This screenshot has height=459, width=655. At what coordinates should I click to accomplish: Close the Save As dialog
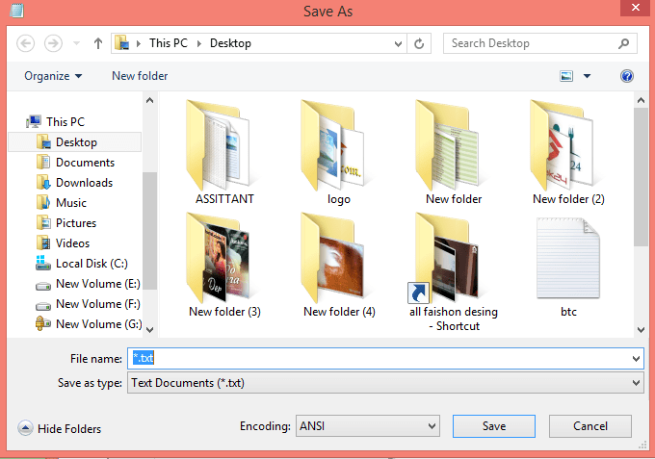coord(635,8)
